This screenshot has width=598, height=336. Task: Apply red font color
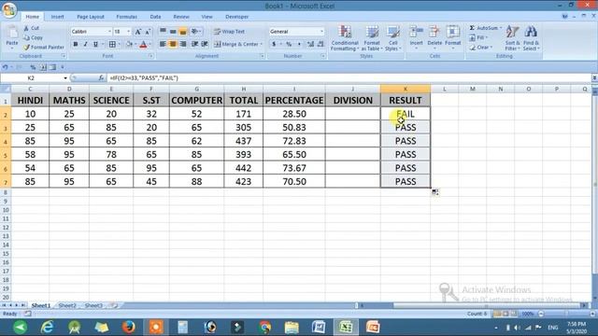[x=143, y=44]
